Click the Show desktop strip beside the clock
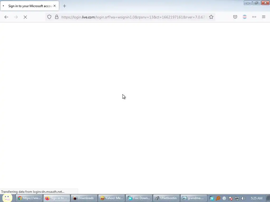This screenshot has height=202, width=270. click(x=268, y=198)
